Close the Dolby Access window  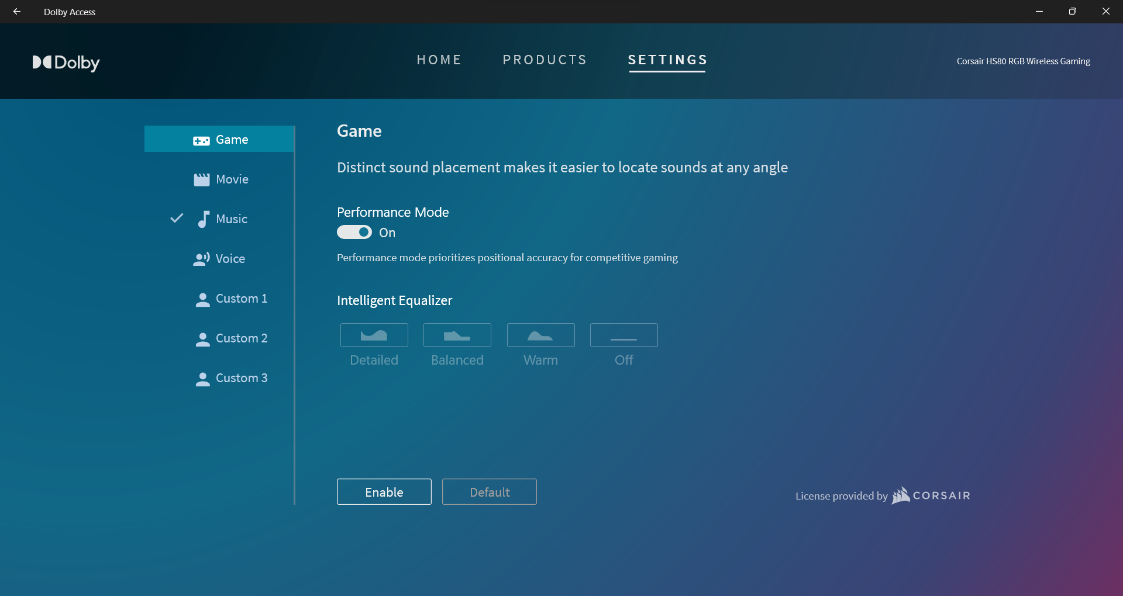pos(1106,12)
